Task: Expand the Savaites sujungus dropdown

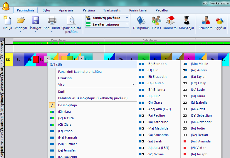Action: tap(127, 24)
